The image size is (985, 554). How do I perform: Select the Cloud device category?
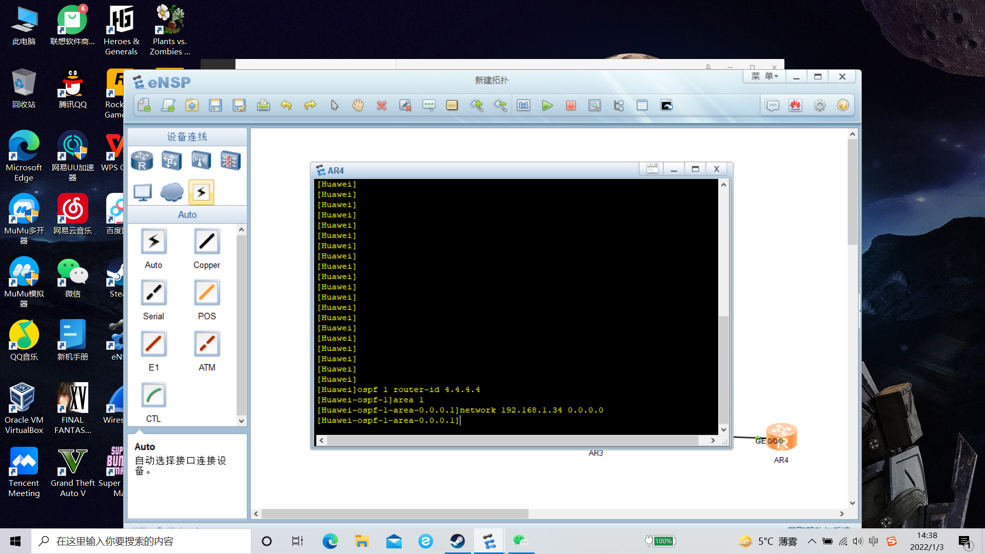172,192
